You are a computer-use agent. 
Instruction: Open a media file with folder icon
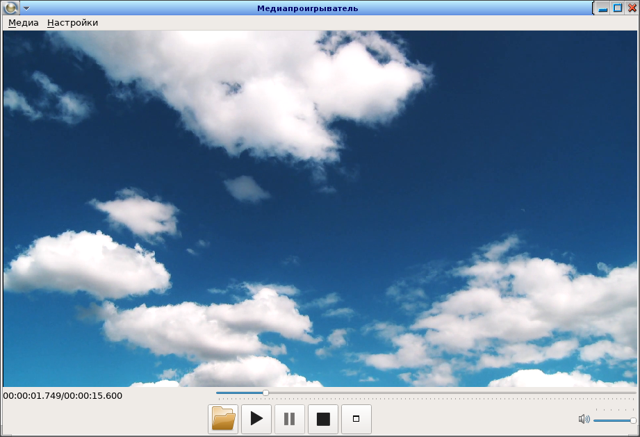223,419
